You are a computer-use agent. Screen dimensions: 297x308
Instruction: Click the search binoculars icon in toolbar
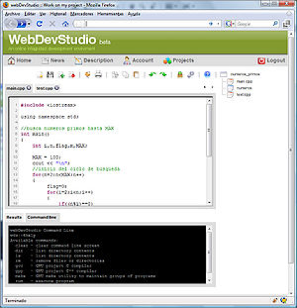[x=191, y=75]
